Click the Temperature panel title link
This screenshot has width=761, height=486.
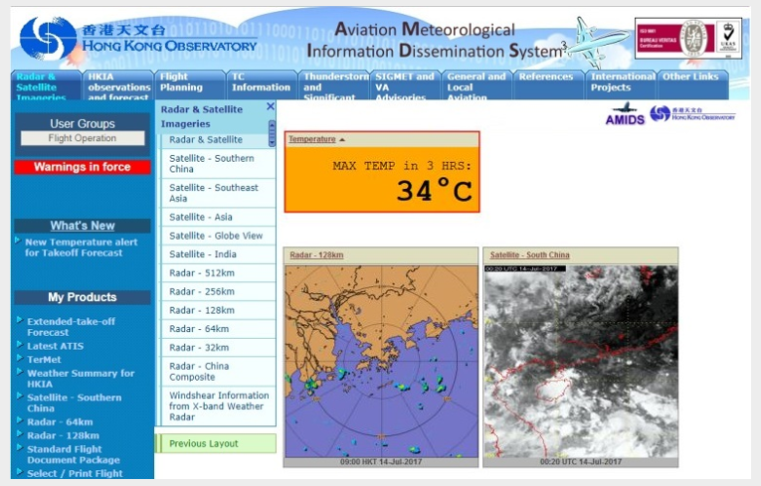pyautogui.click(x=312, y=139)
